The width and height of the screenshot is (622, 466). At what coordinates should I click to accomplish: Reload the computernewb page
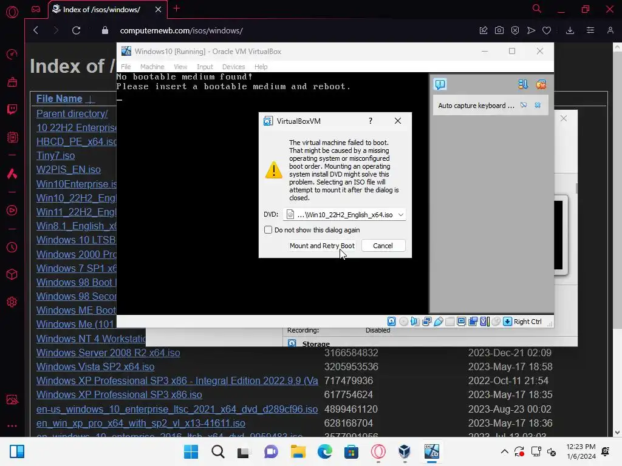tap(76, 30)
